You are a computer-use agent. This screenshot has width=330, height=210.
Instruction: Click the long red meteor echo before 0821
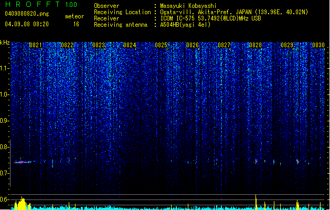click(x=23, y=162)
